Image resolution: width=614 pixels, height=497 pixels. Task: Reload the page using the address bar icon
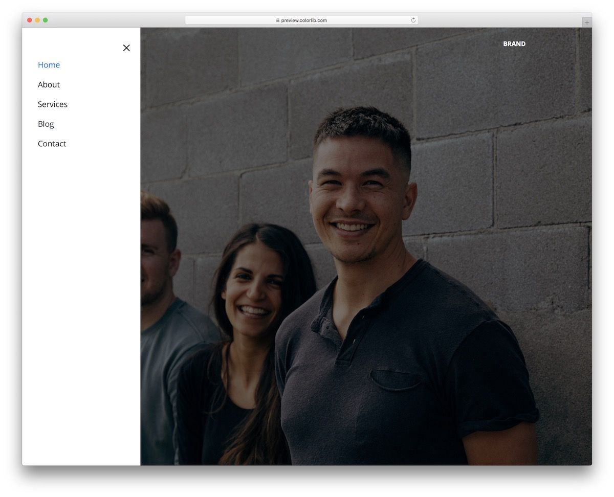click(x=413, y=20)
